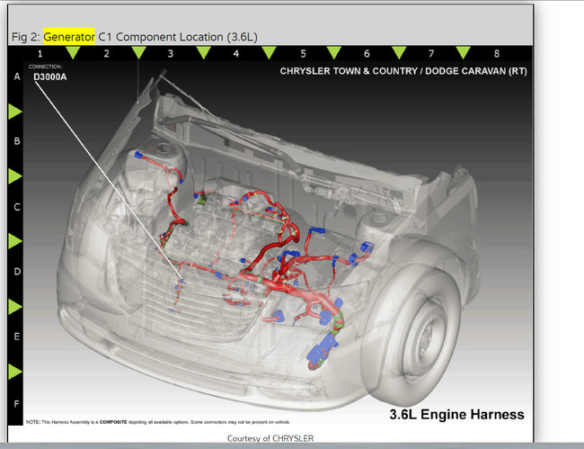Click grid column number 4
This screenshot has width=584, height=449.
[x=235, y=54]
